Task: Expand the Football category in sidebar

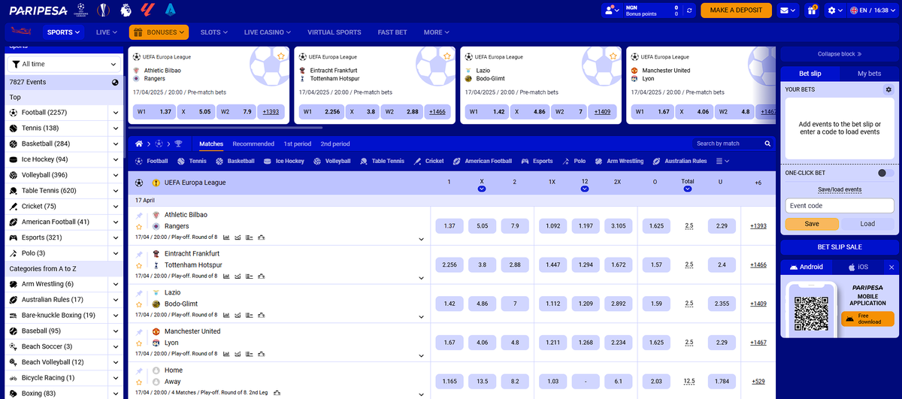Action: [115, 113]
